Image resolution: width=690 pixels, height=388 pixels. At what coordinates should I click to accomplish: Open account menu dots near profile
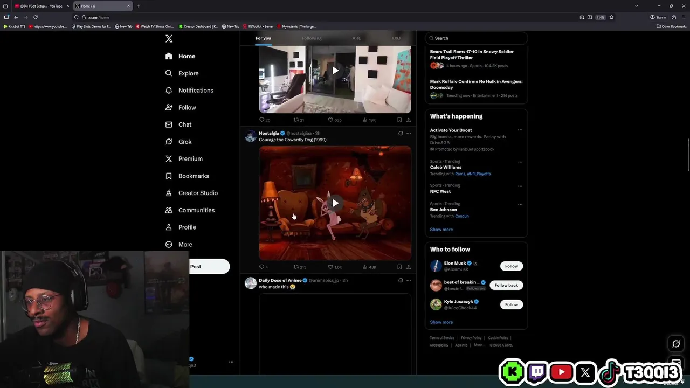(231, 362)
